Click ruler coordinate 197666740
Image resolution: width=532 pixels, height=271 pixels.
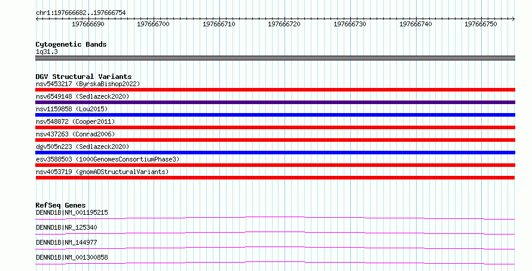tap(415, 24)
